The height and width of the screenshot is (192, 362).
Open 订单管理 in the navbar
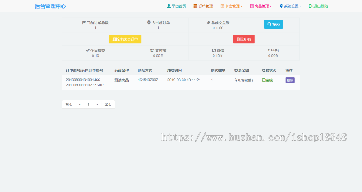point(203,6)
